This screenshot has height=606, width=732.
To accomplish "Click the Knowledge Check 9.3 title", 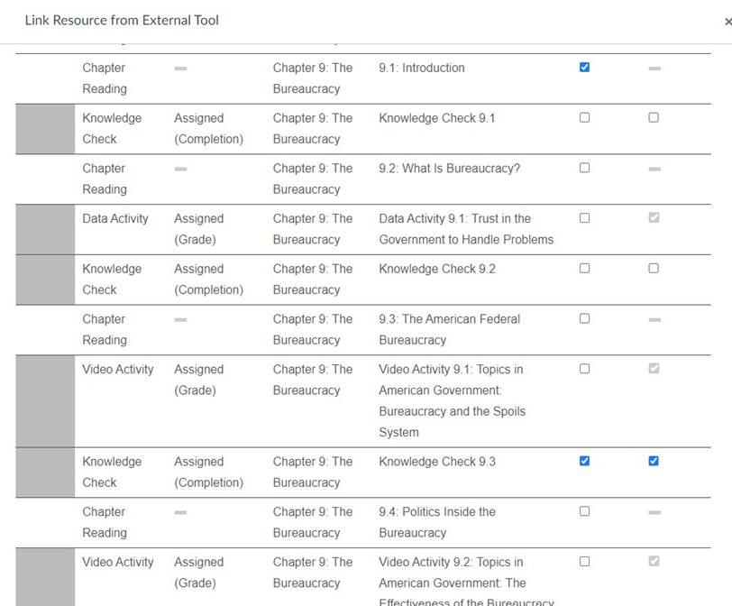I will click(437, 462).
